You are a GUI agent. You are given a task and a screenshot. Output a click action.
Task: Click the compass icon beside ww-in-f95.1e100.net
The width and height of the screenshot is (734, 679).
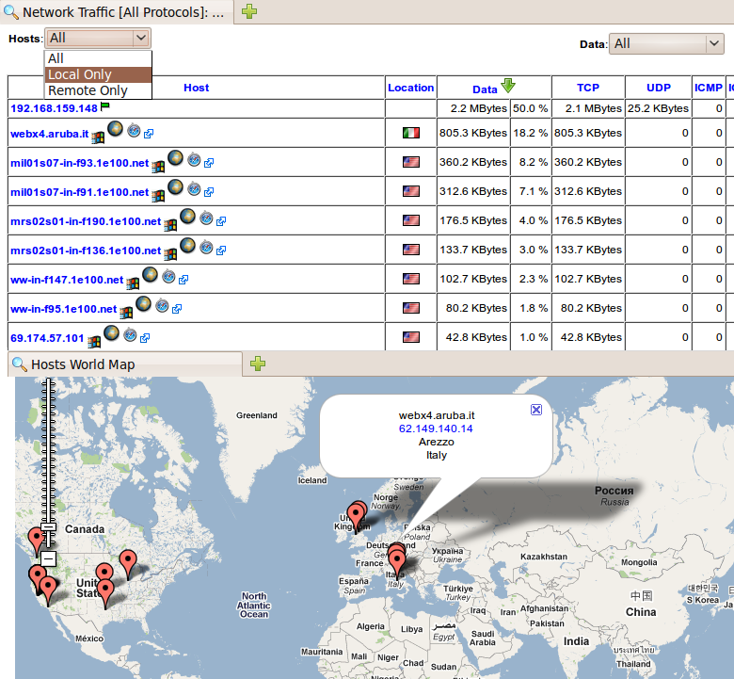pos(163,305)
